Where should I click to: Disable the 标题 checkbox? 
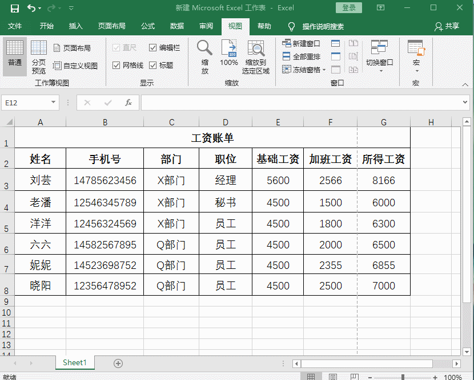[153, 64]
